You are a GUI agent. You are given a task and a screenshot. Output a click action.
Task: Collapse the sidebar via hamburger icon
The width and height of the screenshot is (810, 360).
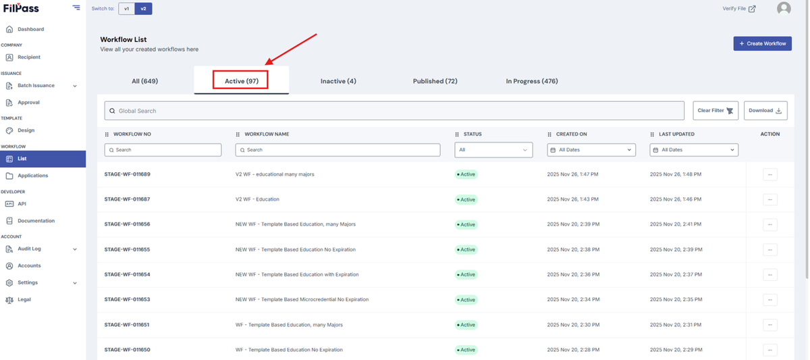point(76,8)
